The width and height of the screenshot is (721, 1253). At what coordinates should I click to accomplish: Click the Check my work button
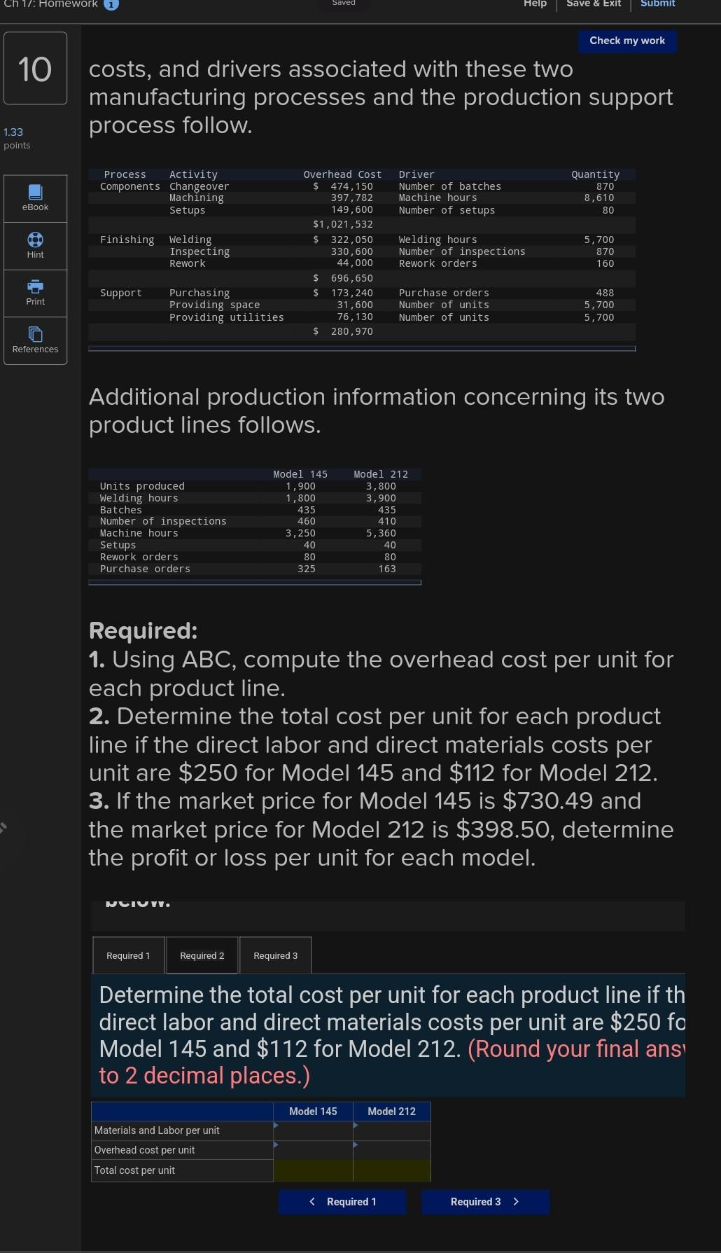coord(627,41)
